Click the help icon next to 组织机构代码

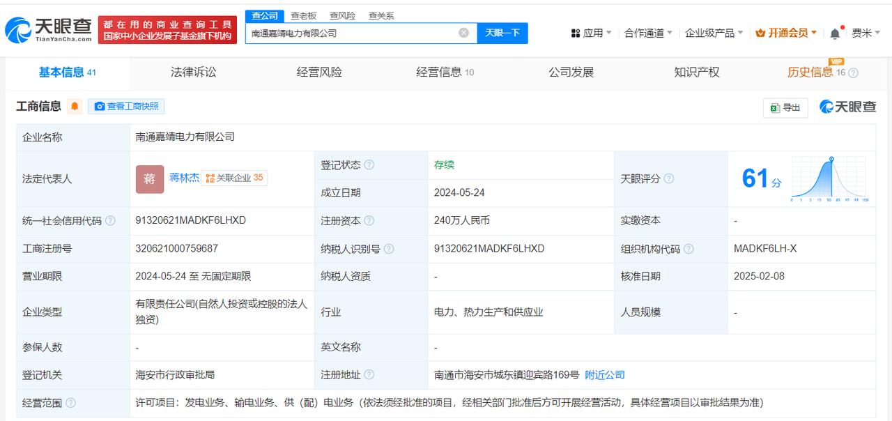point(689,249)
